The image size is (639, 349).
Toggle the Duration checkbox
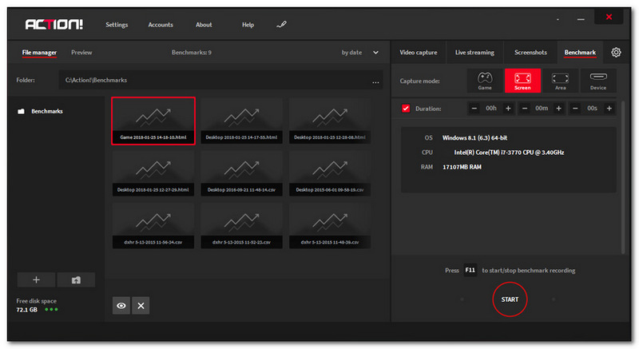(x=406, y=109)
